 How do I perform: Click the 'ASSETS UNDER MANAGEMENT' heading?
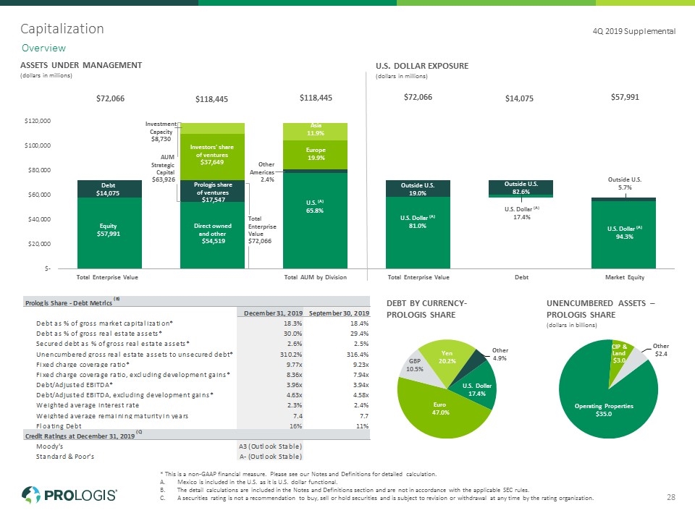click(x=81, y=65)
